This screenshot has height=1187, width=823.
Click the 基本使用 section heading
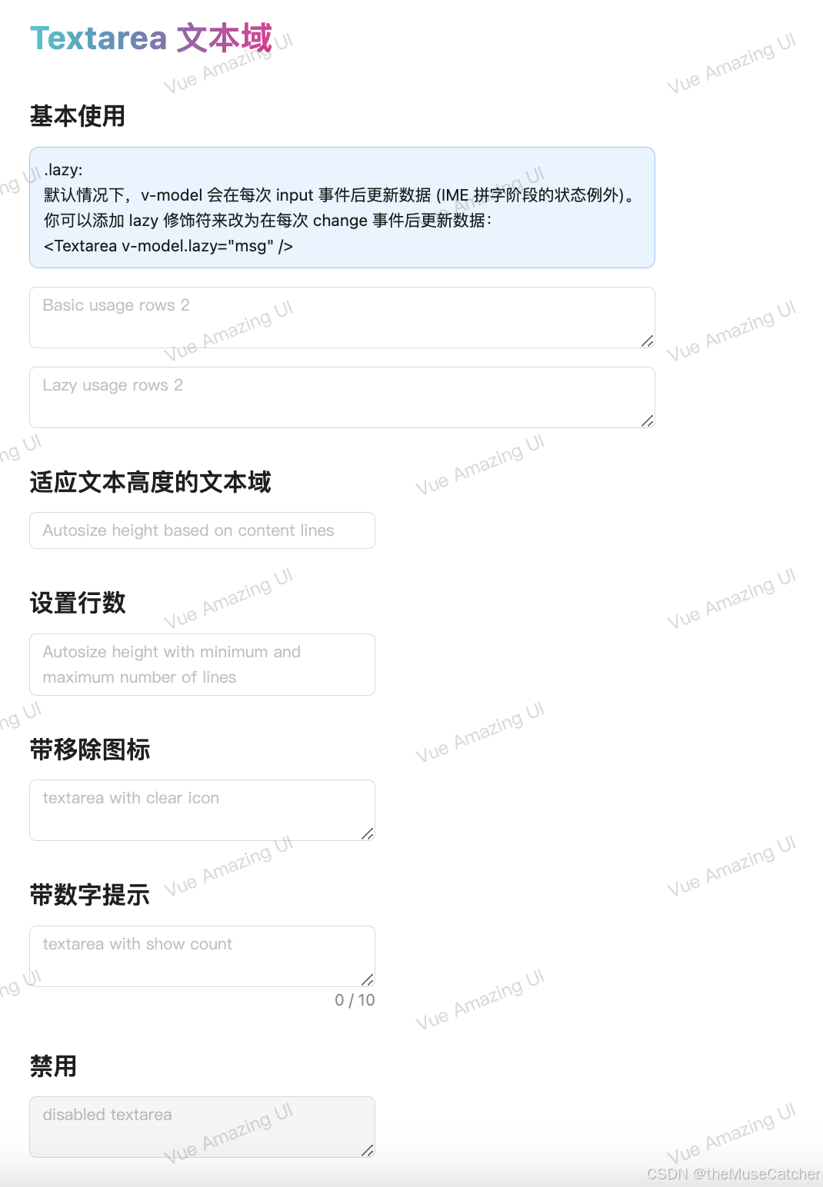pyautogui.click(x=78, y=116)
